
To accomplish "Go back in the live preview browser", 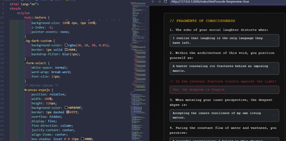I will pyautogui.click(x=153, y=1).
